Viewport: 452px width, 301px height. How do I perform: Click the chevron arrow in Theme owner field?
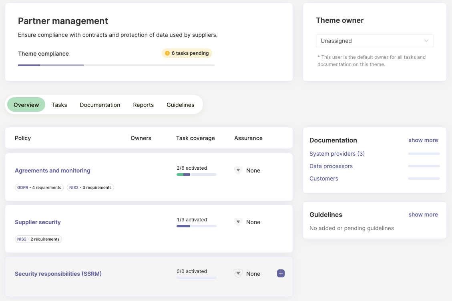[x=426, y=41]
